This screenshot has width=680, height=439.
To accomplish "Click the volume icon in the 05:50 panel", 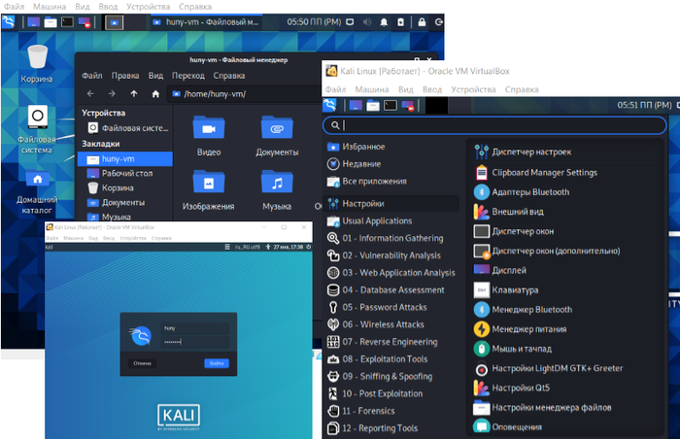I will coord(367,22).
